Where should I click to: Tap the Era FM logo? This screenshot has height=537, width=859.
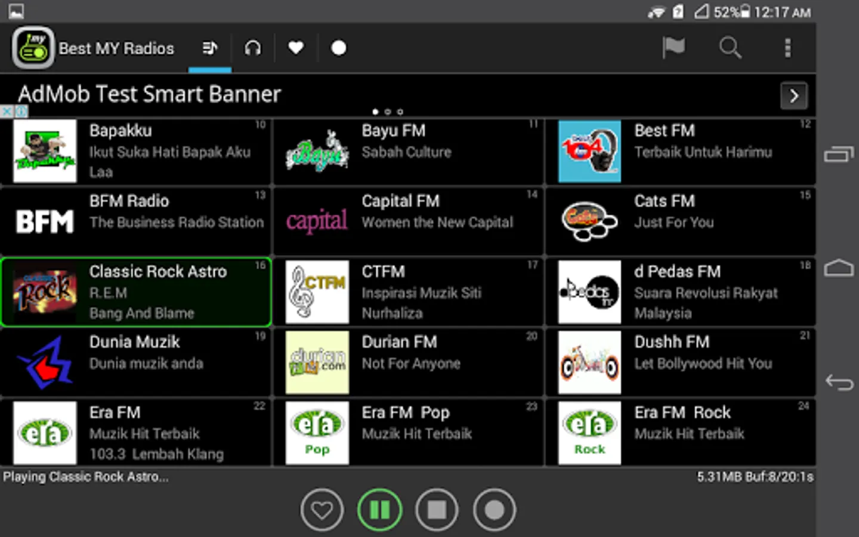click(x=45, y=433)
